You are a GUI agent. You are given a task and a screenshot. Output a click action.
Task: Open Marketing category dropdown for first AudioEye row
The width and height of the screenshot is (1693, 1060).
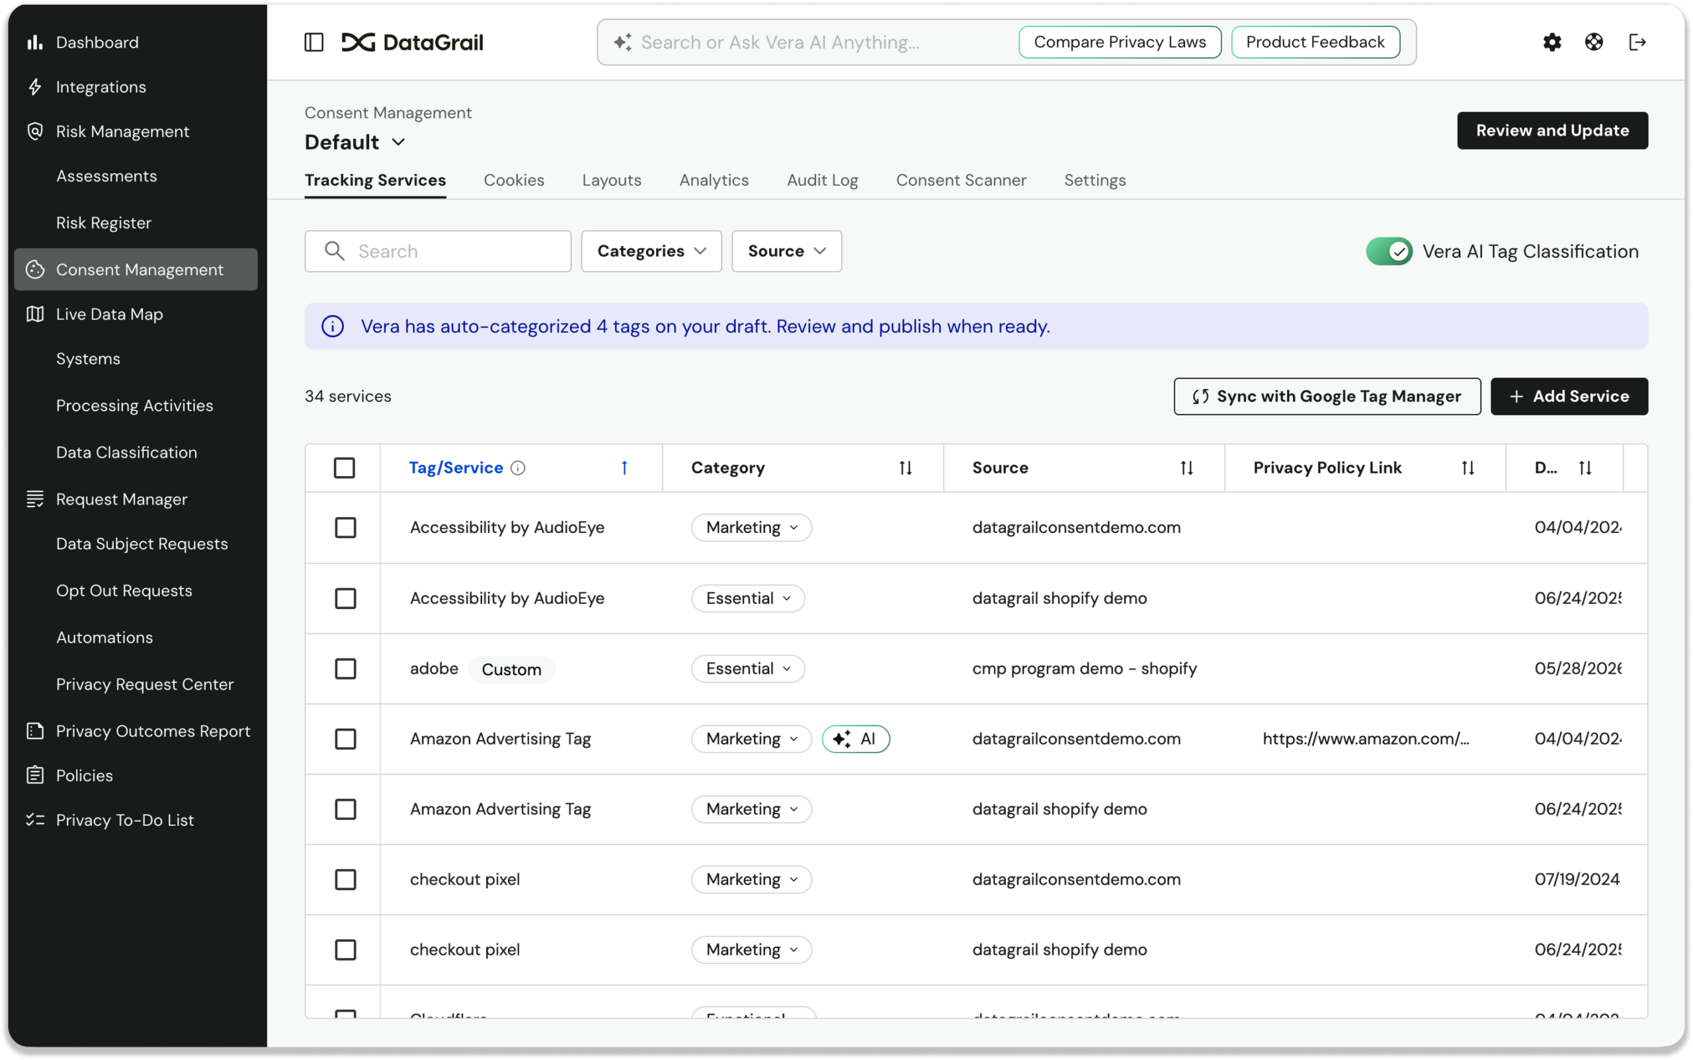click(x=751, y=528)
